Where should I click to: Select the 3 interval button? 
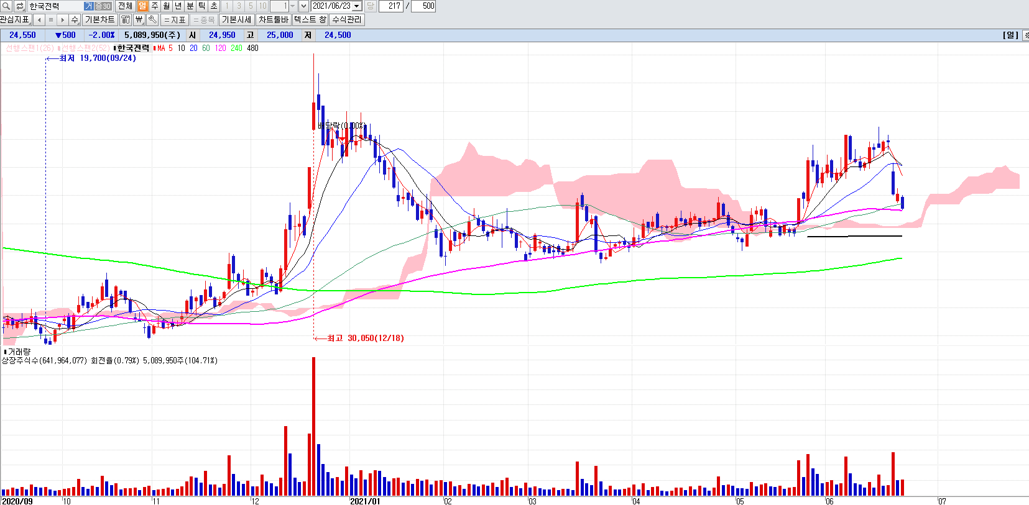pyautogui.click(x=239, y=6)
